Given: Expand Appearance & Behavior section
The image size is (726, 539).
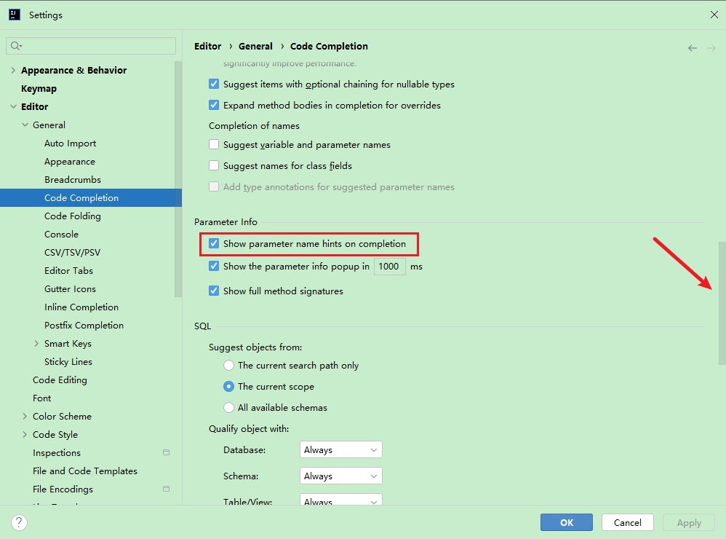Looking at the screenshot, I should tap(13, 71).
